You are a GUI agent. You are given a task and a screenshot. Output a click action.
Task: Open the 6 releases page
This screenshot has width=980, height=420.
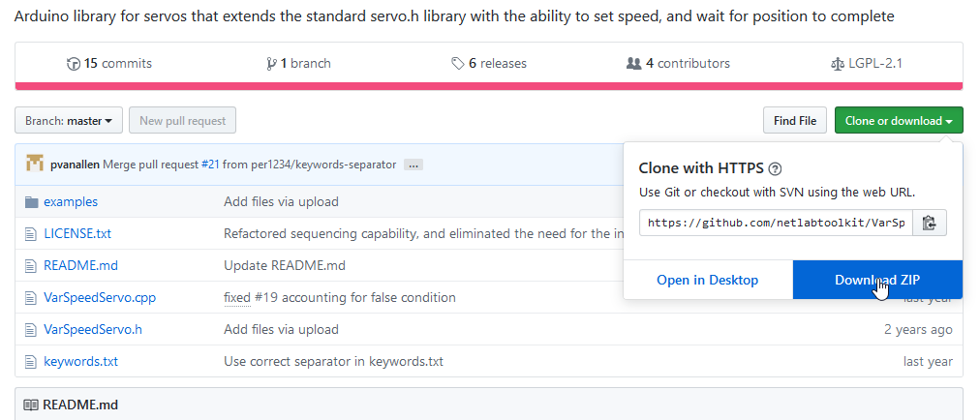(x=489, y=64)
